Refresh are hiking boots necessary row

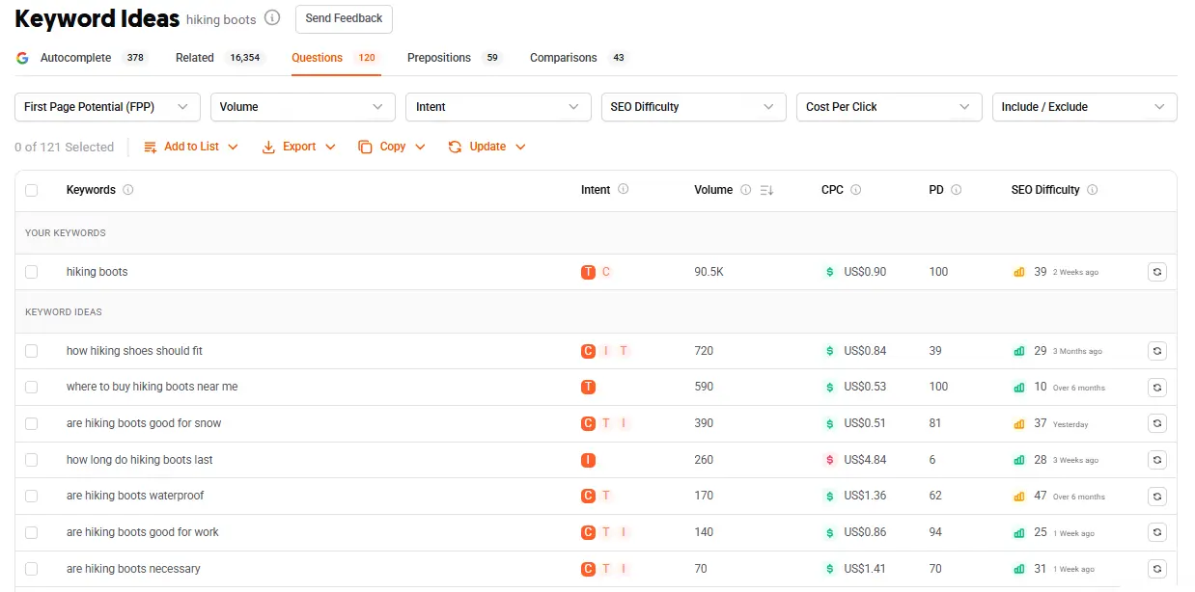(x=1157, y=569)
